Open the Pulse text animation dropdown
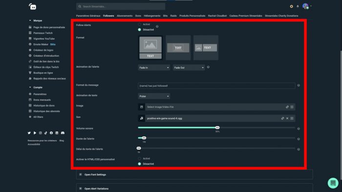The height and width of the screenshot is (192, 342). (x=154, y=96)
